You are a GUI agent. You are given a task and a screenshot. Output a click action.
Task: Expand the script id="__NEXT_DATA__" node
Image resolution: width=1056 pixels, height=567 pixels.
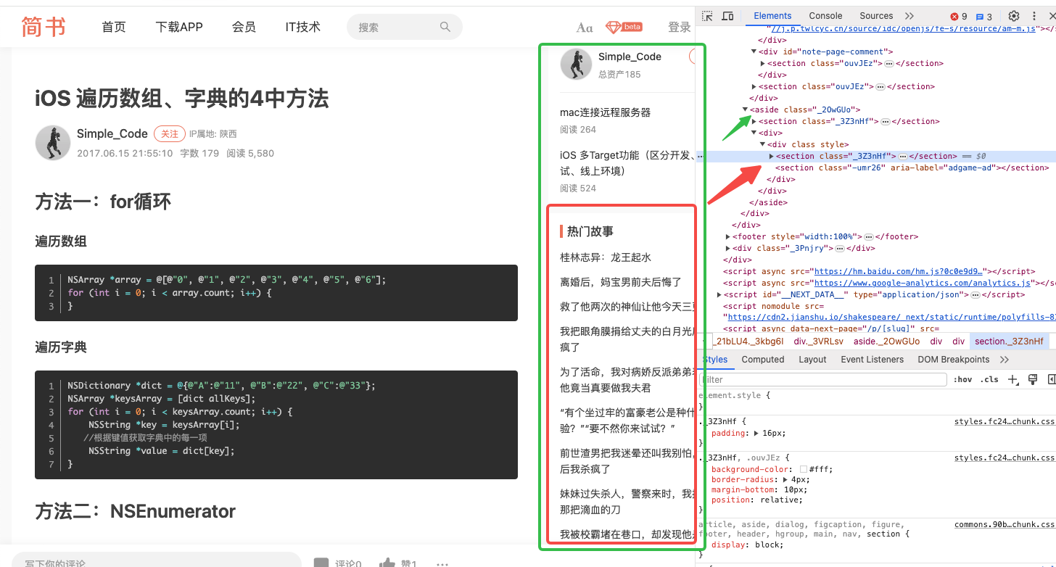[719, 294]
